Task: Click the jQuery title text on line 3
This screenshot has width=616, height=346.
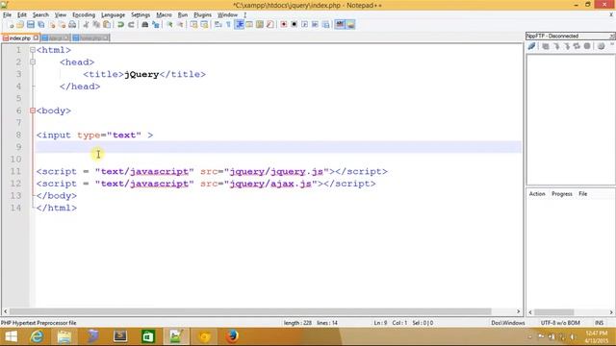Action: pos(141,74)
